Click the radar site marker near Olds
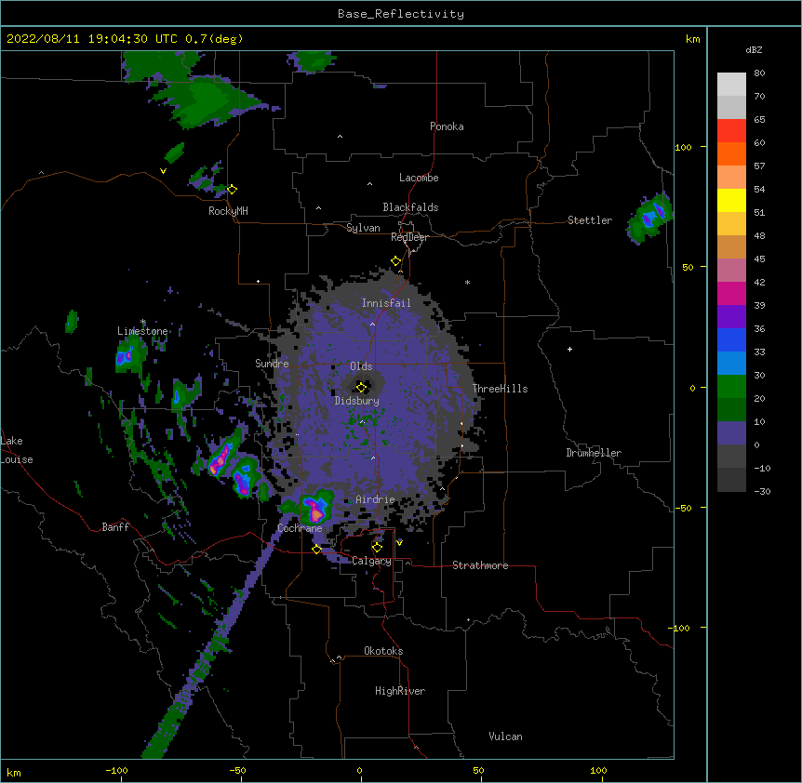 point(361,387)
